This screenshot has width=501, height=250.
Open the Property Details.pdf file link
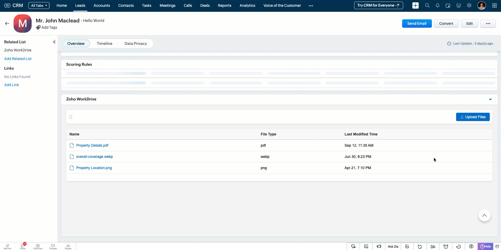pos(92,145)
